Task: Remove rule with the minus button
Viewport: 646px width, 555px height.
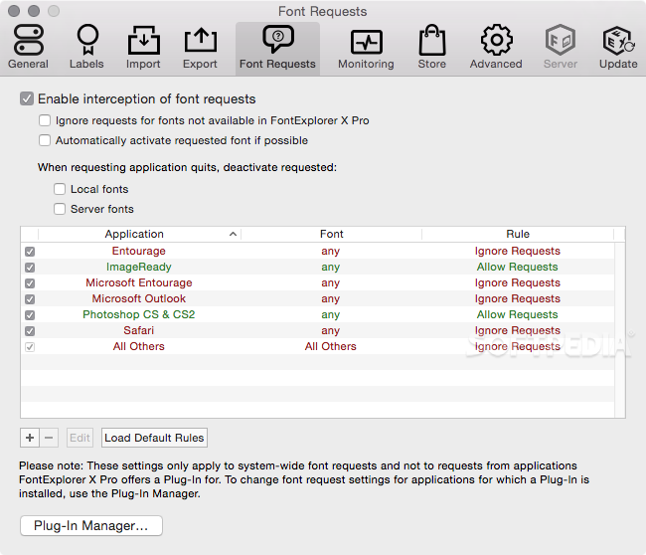Action: [49, 438]
